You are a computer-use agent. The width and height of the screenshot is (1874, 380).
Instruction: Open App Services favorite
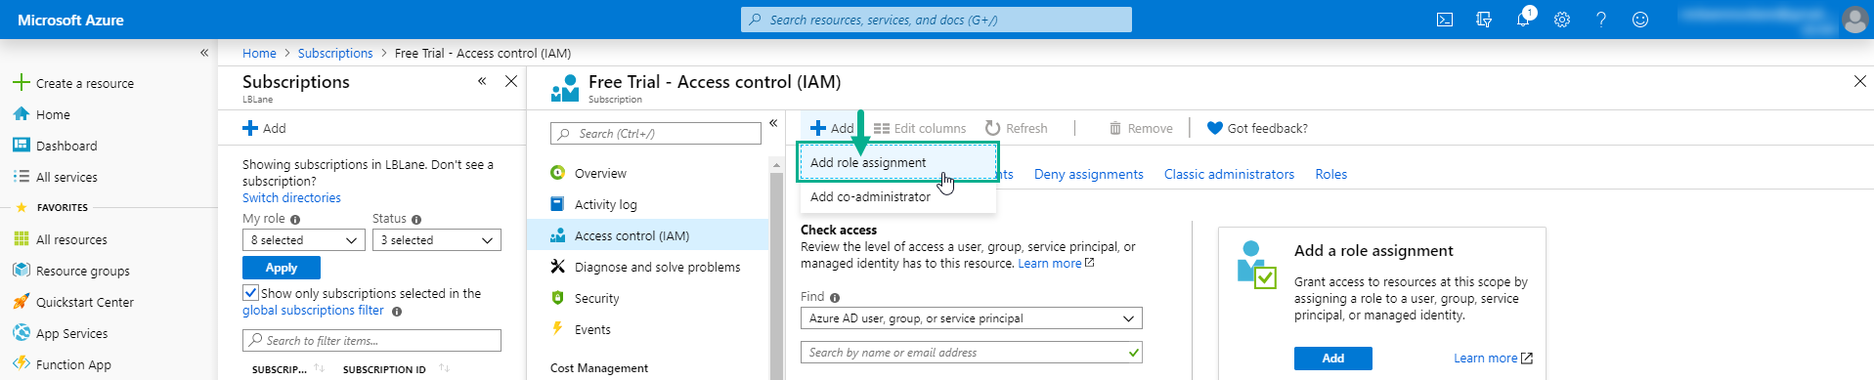[x=61, y=333]
